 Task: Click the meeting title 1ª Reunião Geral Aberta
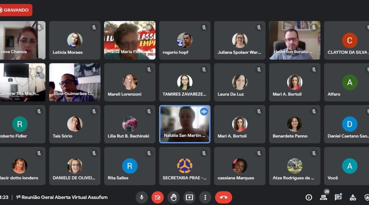point(62,197)
